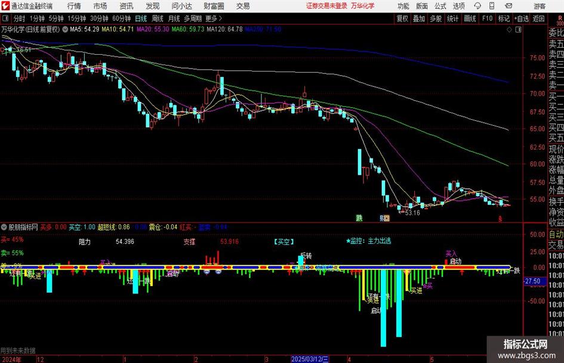Click the ★监控: 主力出逃 label

tap(369, 241)
